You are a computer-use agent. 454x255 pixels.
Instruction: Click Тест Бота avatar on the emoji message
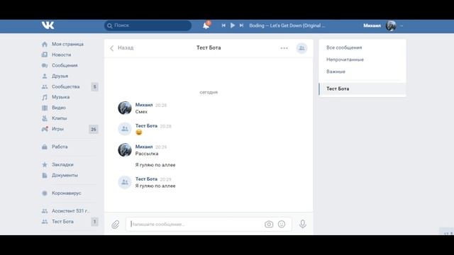point(125,129)
